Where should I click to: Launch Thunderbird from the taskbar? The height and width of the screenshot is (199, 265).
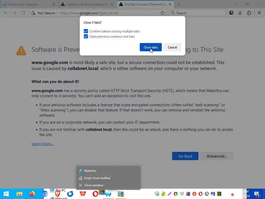pos(70,194)
